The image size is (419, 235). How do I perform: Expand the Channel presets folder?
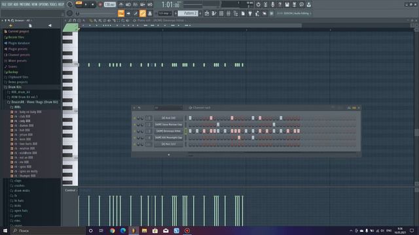19,55
